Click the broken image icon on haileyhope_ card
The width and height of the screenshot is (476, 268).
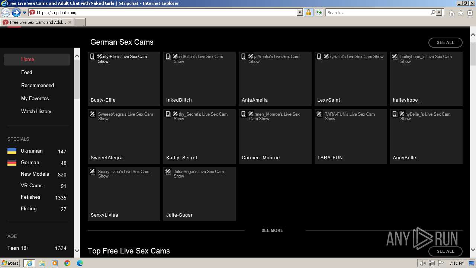395,57
